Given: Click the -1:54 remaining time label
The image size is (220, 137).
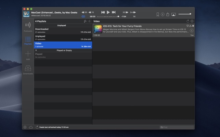Looking at the screenshot, I should [x=124, y=16].
